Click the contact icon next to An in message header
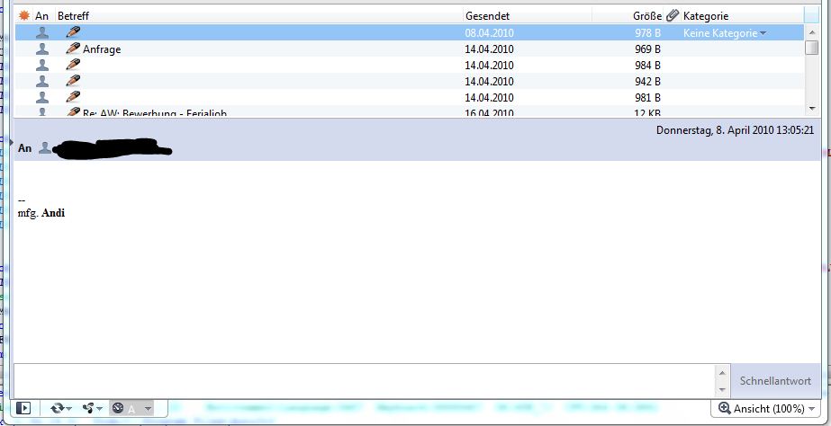Screen dimensions: 831x426 pyautogui.click(x=45, y=147)
